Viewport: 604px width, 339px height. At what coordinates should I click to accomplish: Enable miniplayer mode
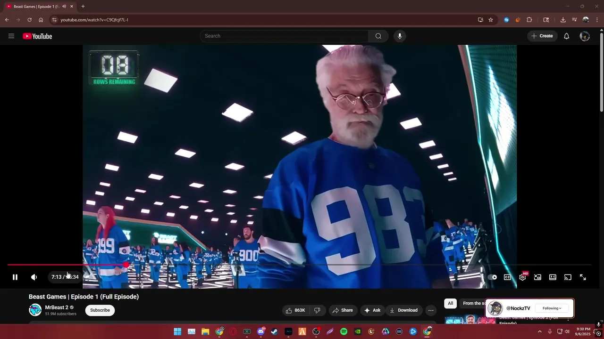click(x=537, y=277)
